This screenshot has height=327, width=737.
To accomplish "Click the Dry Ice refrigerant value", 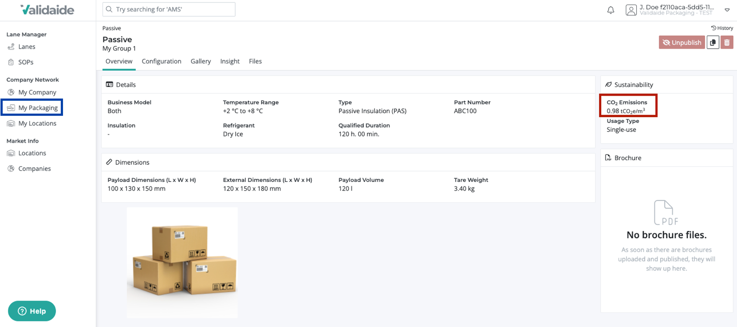I will click(x=233, y=134).
